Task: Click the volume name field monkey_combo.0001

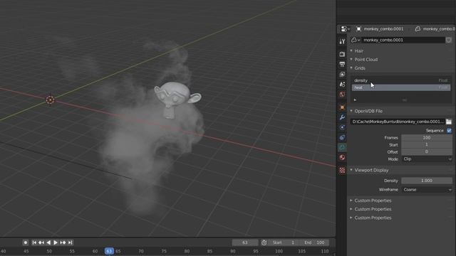Action: tap(403, 40)
